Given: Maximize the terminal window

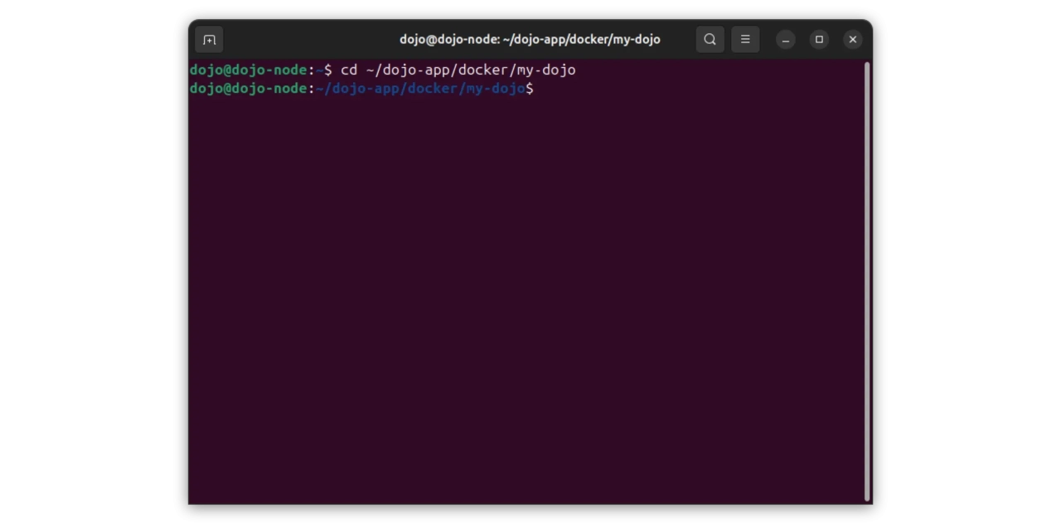Looking at the screenshot, I should [819, 40].
